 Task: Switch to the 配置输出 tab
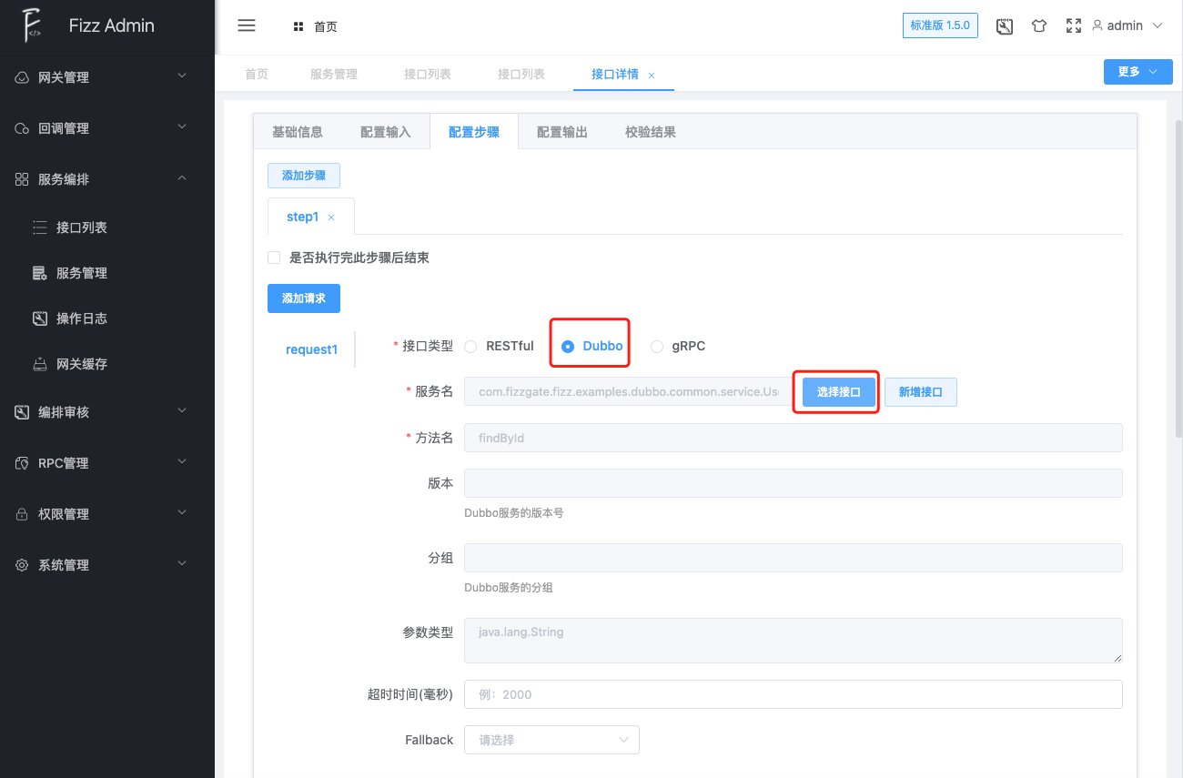pyautogui.click(x=561, y=131)
